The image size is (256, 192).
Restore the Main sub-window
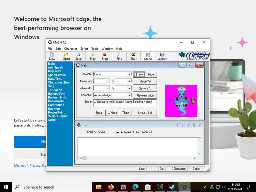point(191,65)
